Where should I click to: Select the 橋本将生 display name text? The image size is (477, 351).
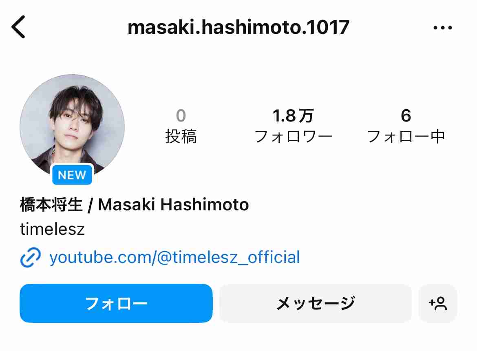pyautogui.click(x=51, y=204)
